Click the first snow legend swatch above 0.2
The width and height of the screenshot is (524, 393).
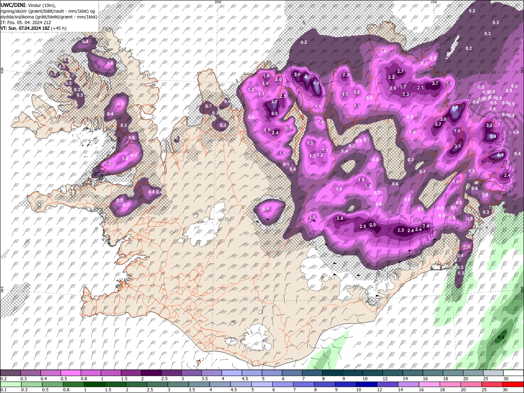10,373
